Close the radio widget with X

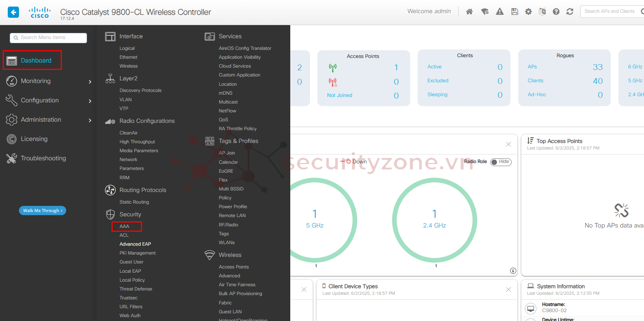click(x=509, y=144)
